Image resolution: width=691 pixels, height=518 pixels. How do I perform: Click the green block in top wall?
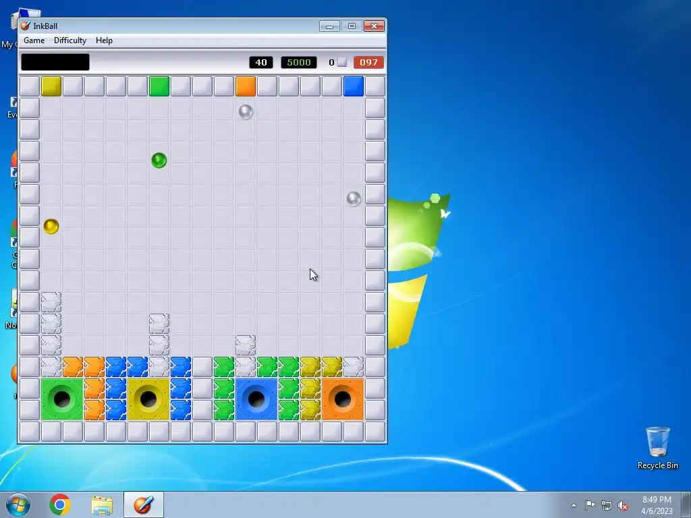pos(159,86)
